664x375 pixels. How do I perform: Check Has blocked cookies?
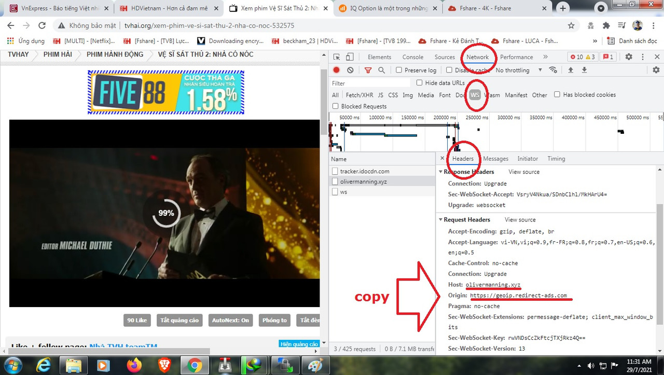pyautogui.click(x=557, y=94)
